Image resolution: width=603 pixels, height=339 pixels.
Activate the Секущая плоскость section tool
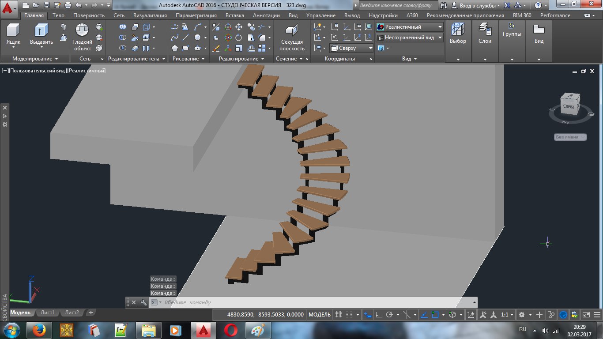click(x=292, y=37)
